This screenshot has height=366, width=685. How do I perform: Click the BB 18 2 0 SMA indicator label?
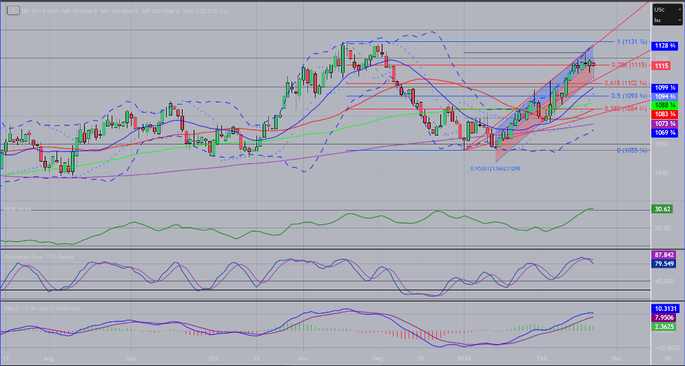coord(39,11)
